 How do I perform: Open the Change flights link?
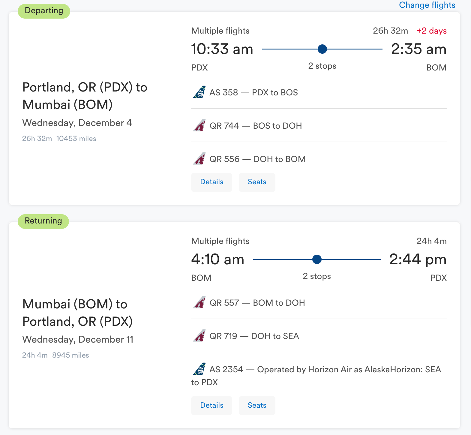tap(427, 5)
